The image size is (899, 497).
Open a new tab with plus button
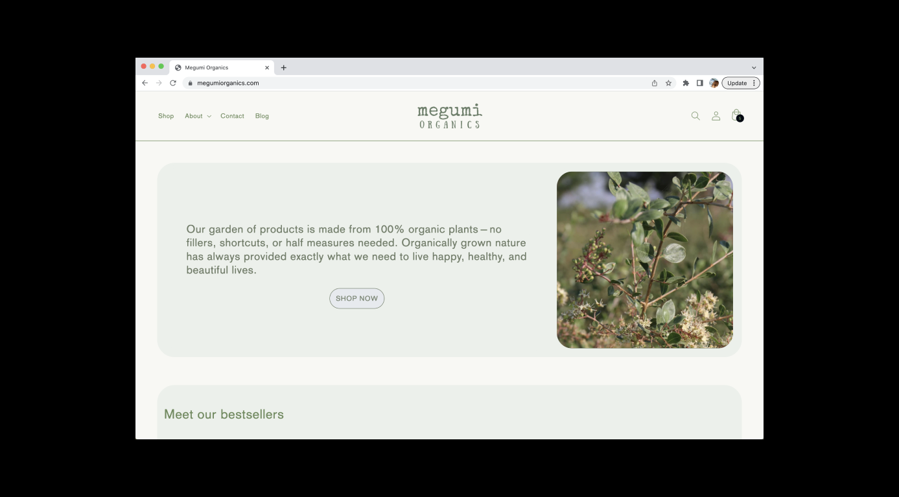283,67
